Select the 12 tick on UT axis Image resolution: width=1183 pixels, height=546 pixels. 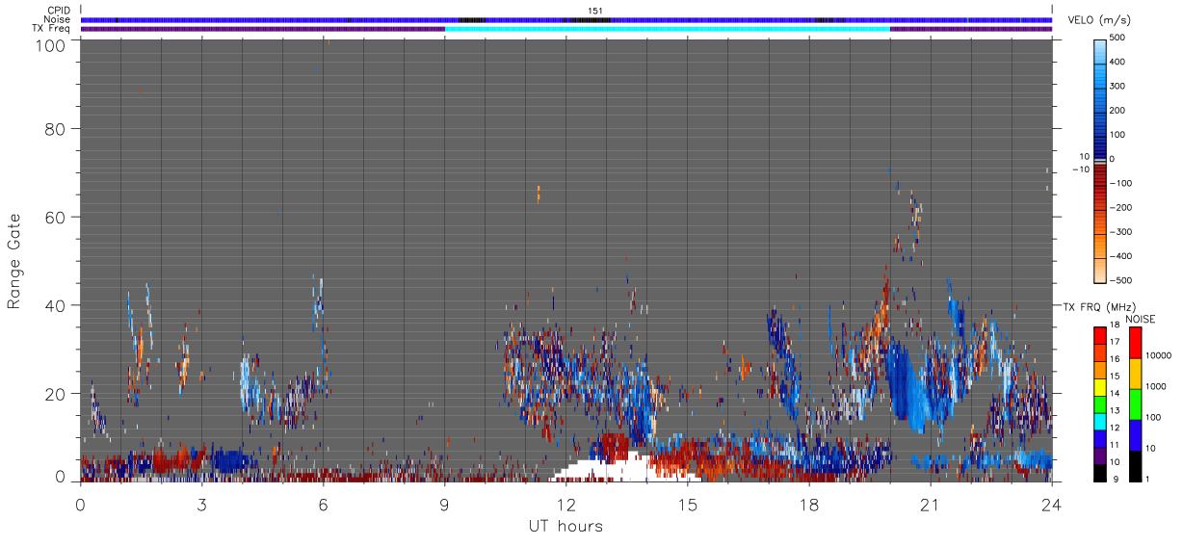pos(566,506)
